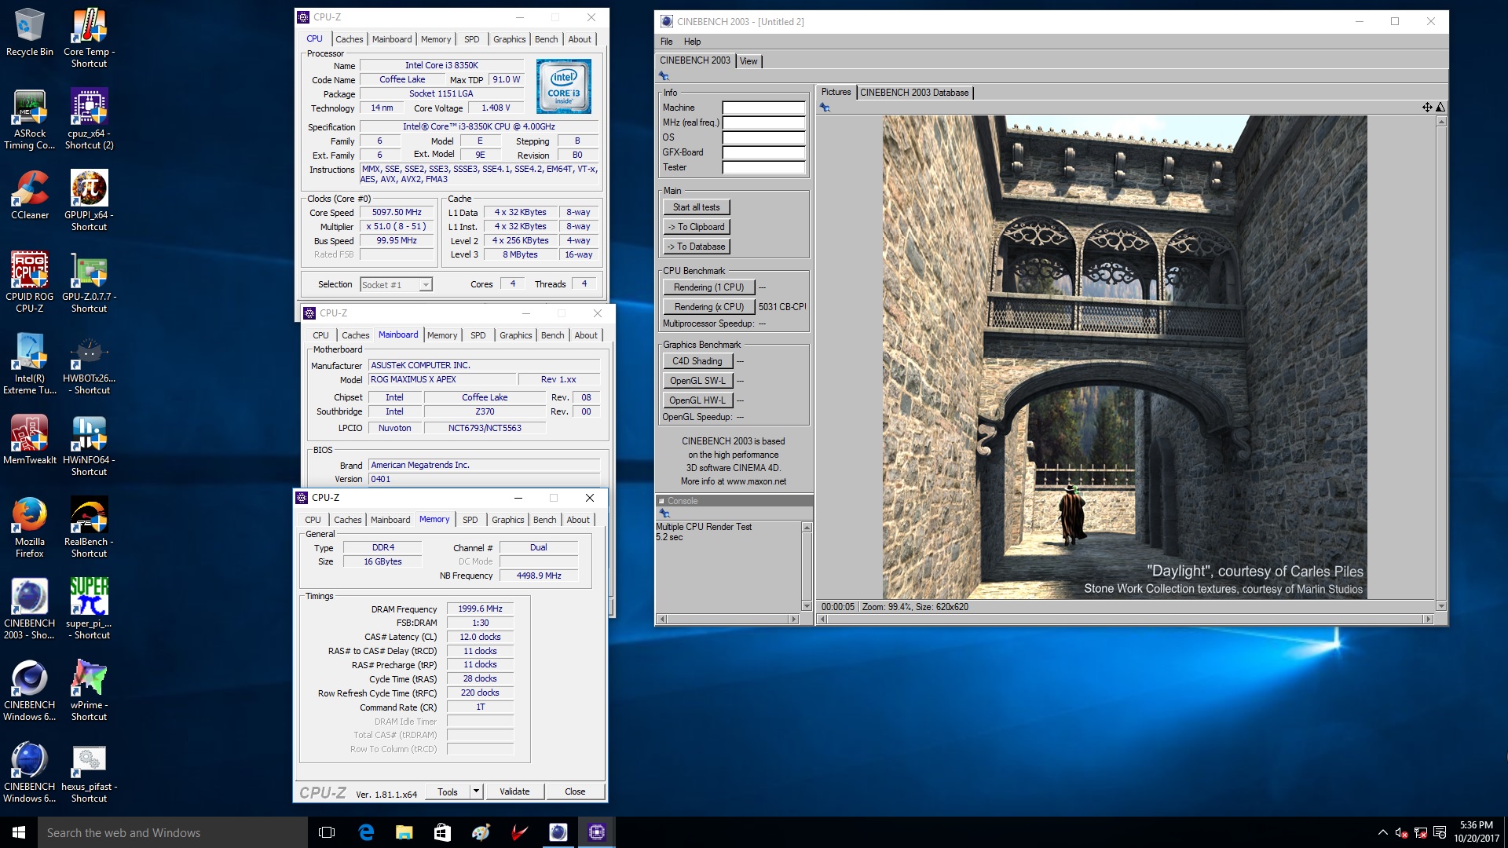
Task: Switch to the View tab in CINEBENCH
Action: [749, 61]
